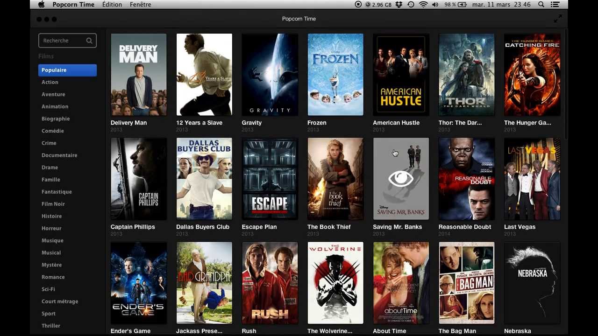The width and height of the screenshot is (598, 336).
Task: Open the Édition menu
Action: 112,5
